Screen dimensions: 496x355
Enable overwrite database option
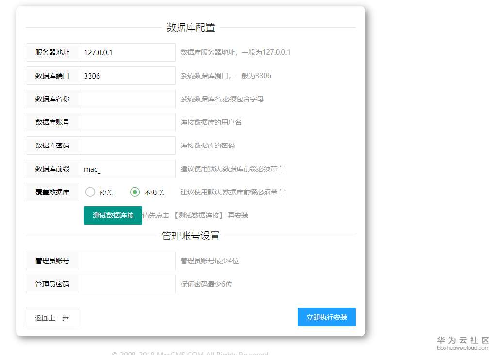90,192
